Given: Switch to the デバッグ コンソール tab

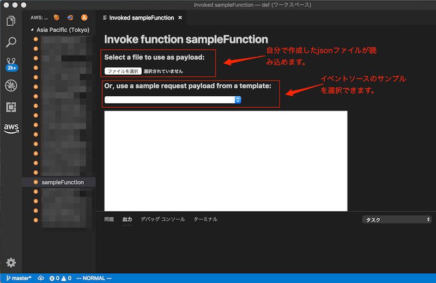Looking at the screenshot, I should 162,219.
